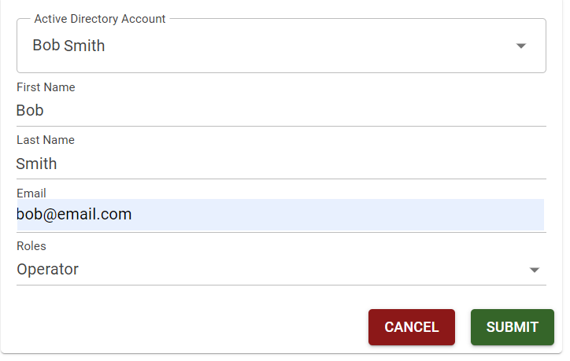Focus the Last Name input field
Image resolution: width=570 pixels, height=361 pixels.
(280, 164)
